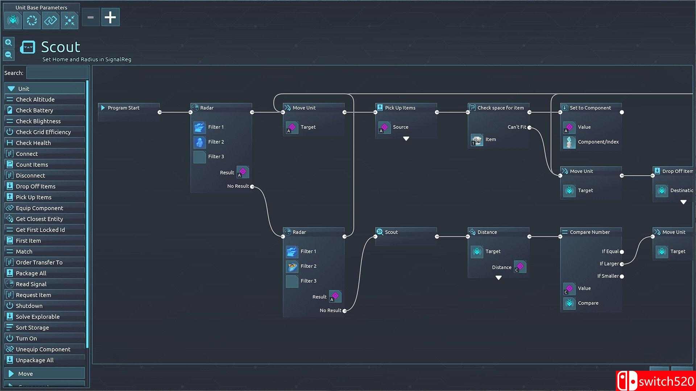
Task: Click Solve Explorable list entry
Action: click(x=45, y=316)
